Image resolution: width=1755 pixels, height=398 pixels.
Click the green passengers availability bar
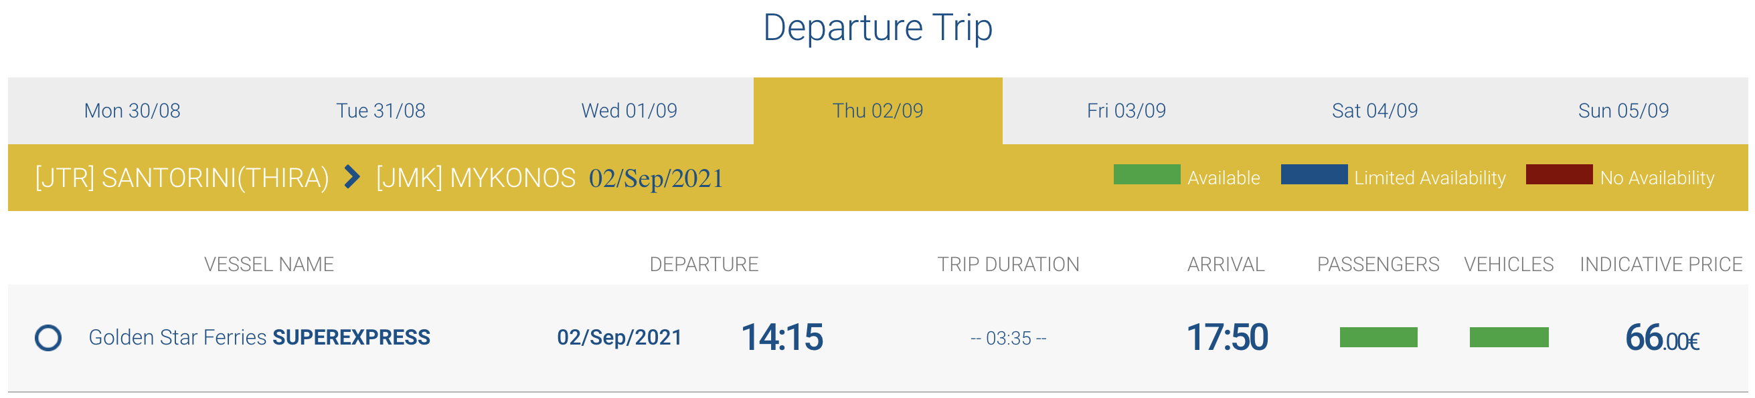(x=1378, y=337)
